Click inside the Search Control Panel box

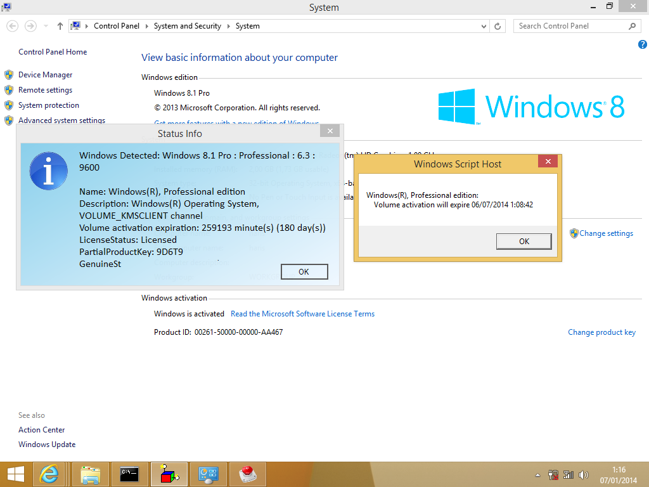(570, 26)
